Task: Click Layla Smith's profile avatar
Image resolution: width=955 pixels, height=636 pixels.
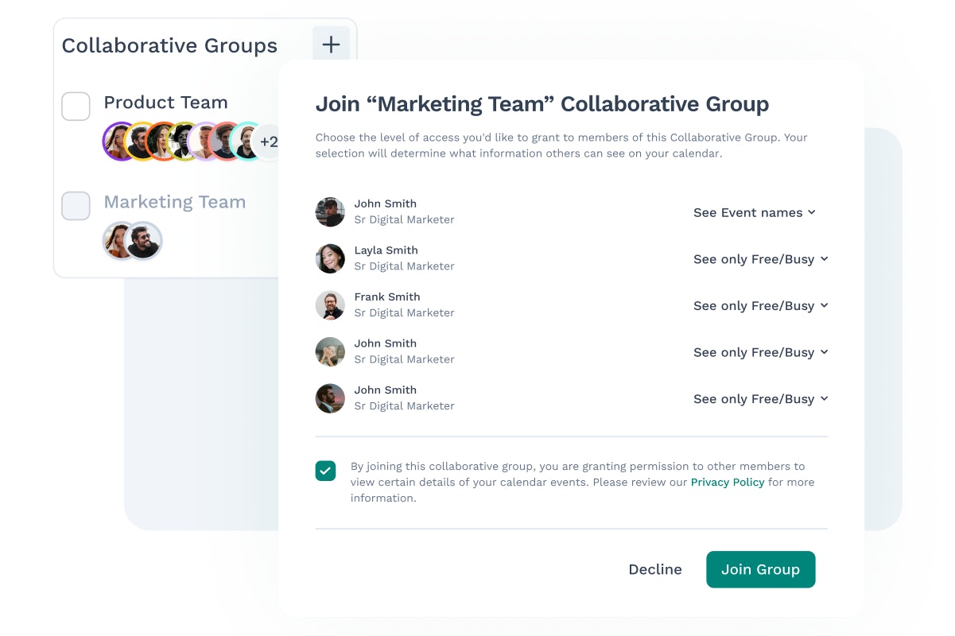Action: coord(330,258)
